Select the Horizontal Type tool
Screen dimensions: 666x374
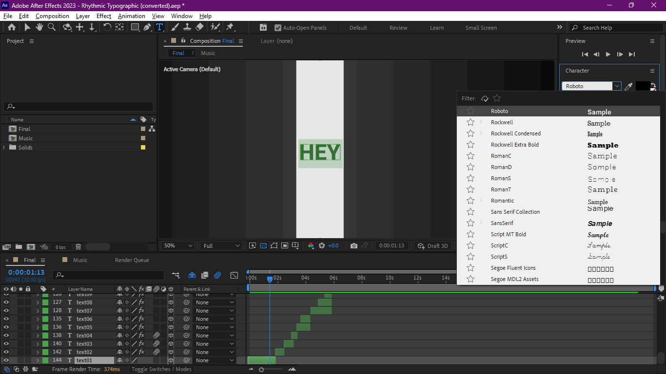click(159, 27)
